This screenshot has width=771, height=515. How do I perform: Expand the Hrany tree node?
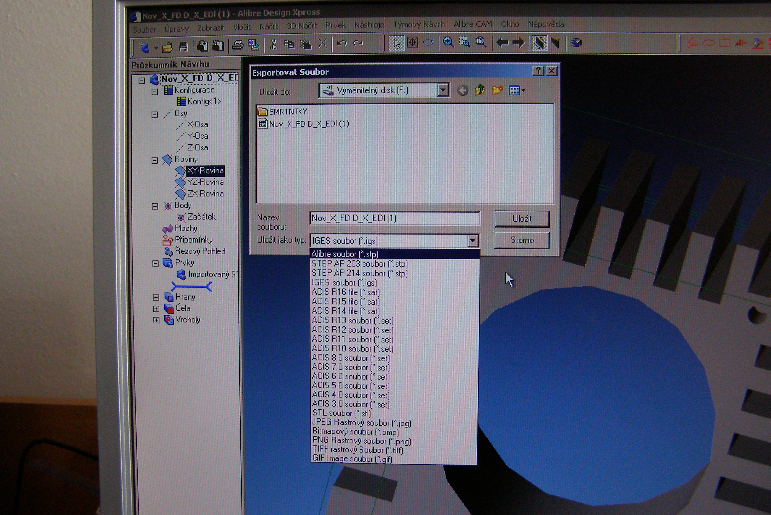click(156, 297)
